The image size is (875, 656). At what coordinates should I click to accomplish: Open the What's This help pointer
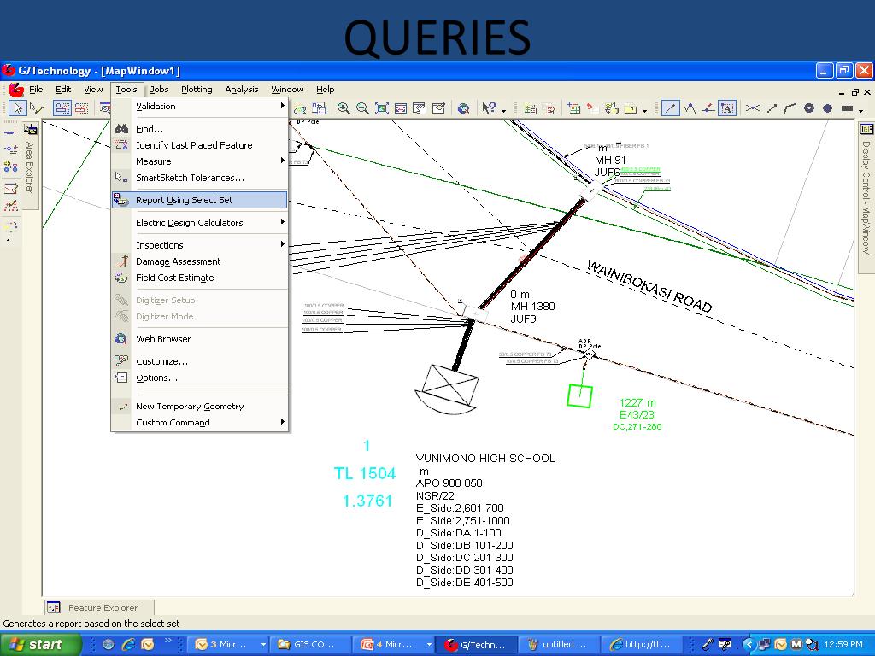490,108
